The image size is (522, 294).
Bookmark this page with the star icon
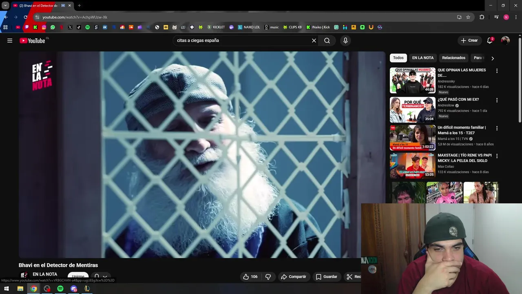tap(468, 17)
